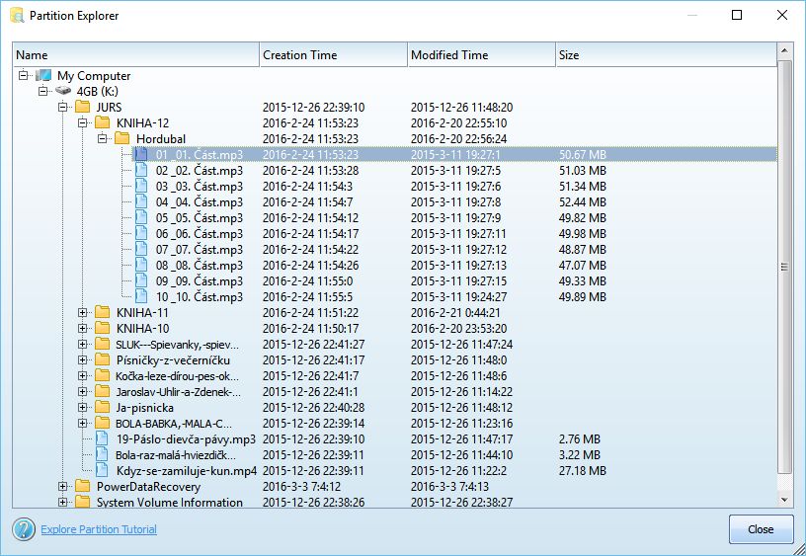Click the 06 _06. Část.mp3 file icon
The width and height of the screenshot is (806, 556).
[141, 233]
